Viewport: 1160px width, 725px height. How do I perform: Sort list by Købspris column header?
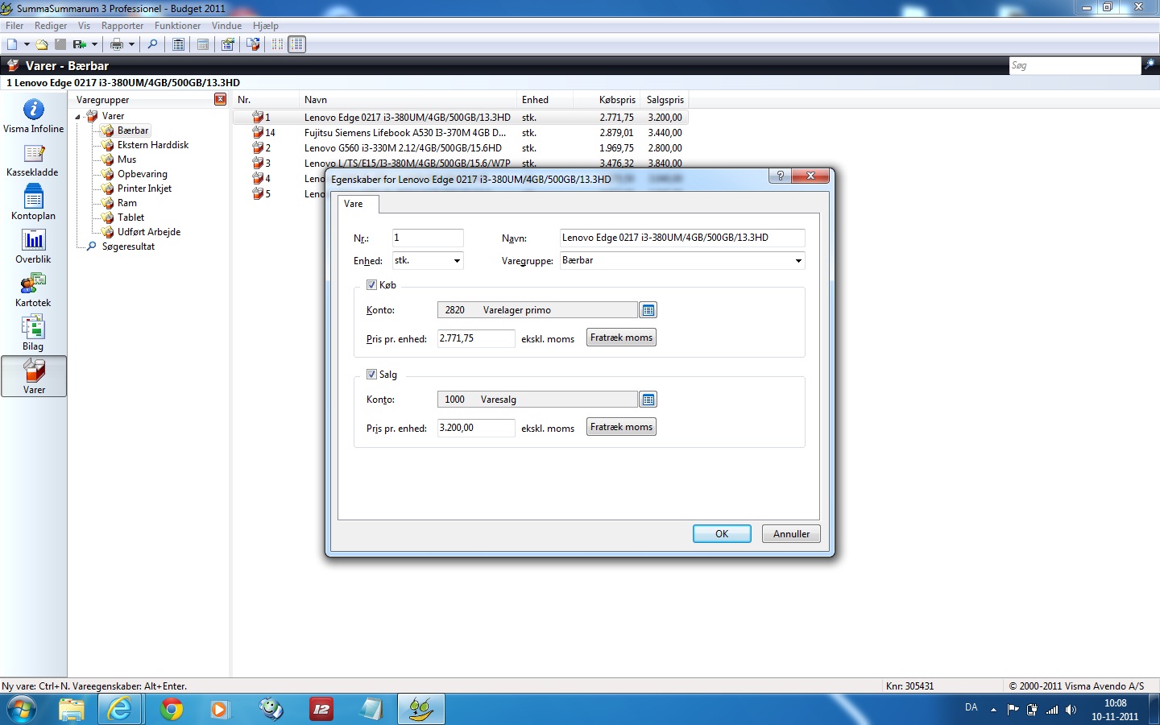click(x=617, y=100)
